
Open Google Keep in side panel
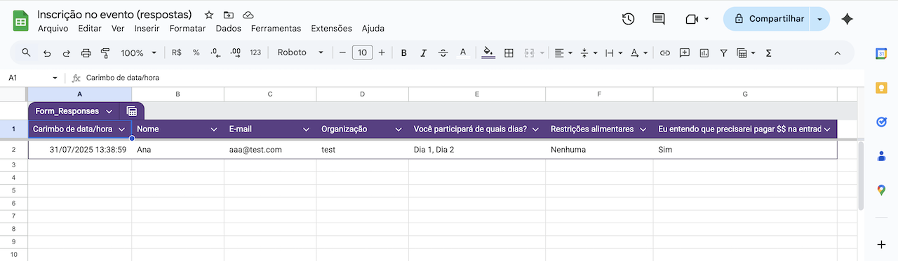882,87
